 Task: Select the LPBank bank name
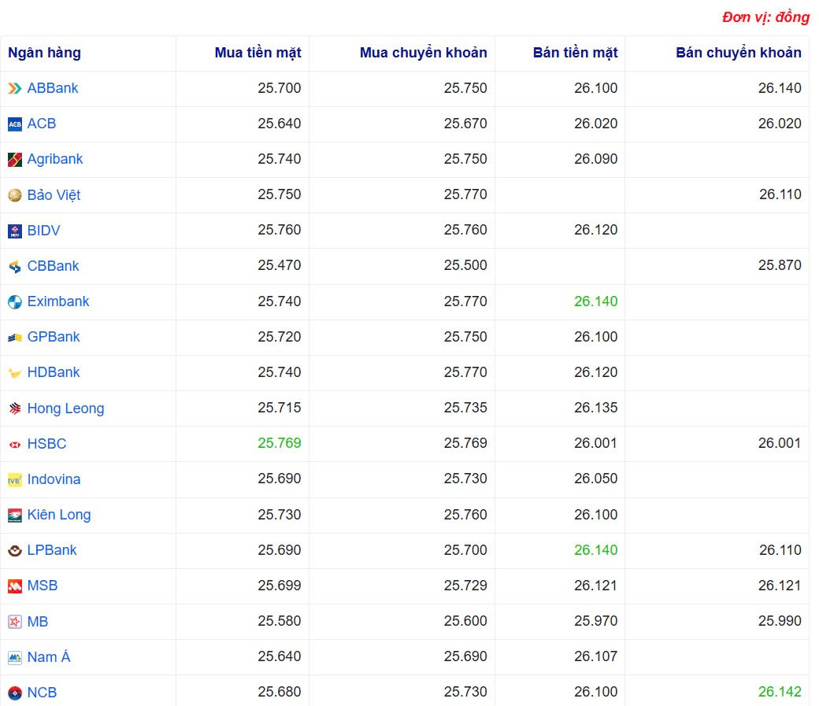click(x=52, y=550)
